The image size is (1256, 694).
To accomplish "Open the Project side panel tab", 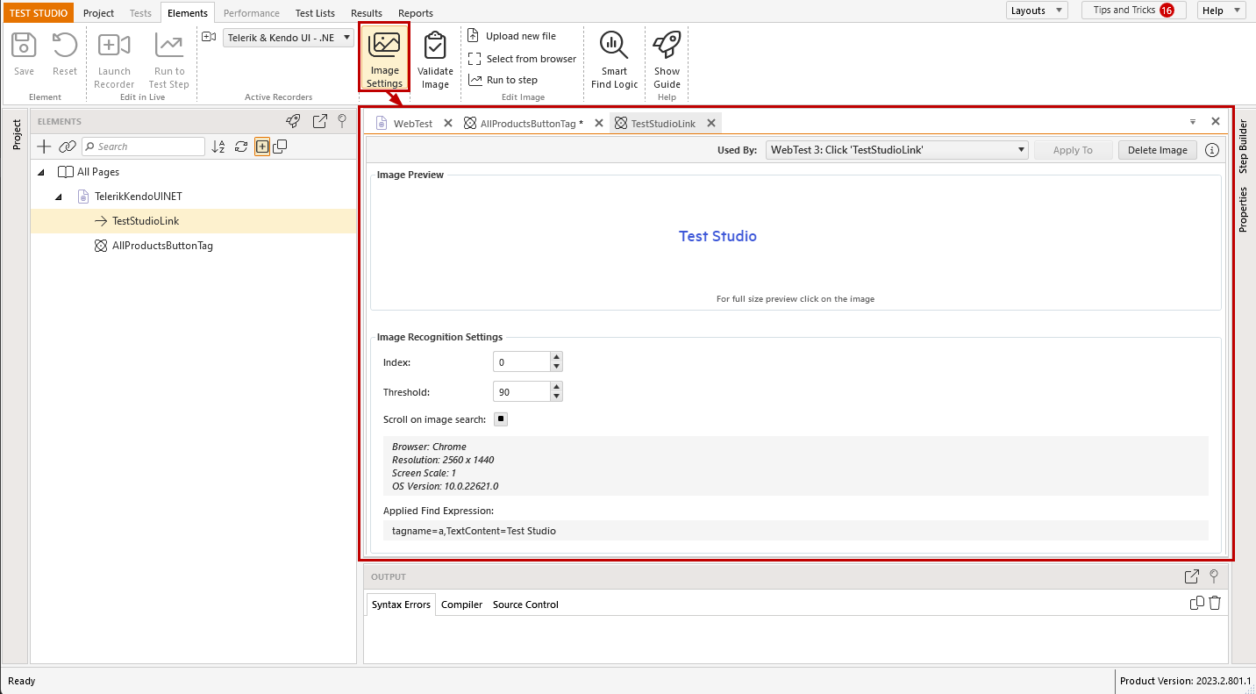I will click(x=16, y=134).
